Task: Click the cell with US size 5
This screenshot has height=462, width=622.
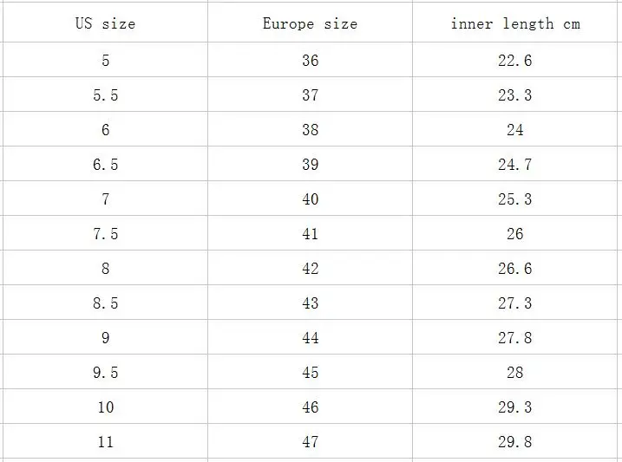Action: point(106,60)
